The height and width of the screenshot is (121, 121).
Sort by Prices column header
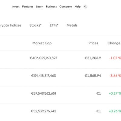tap(93, 43)
